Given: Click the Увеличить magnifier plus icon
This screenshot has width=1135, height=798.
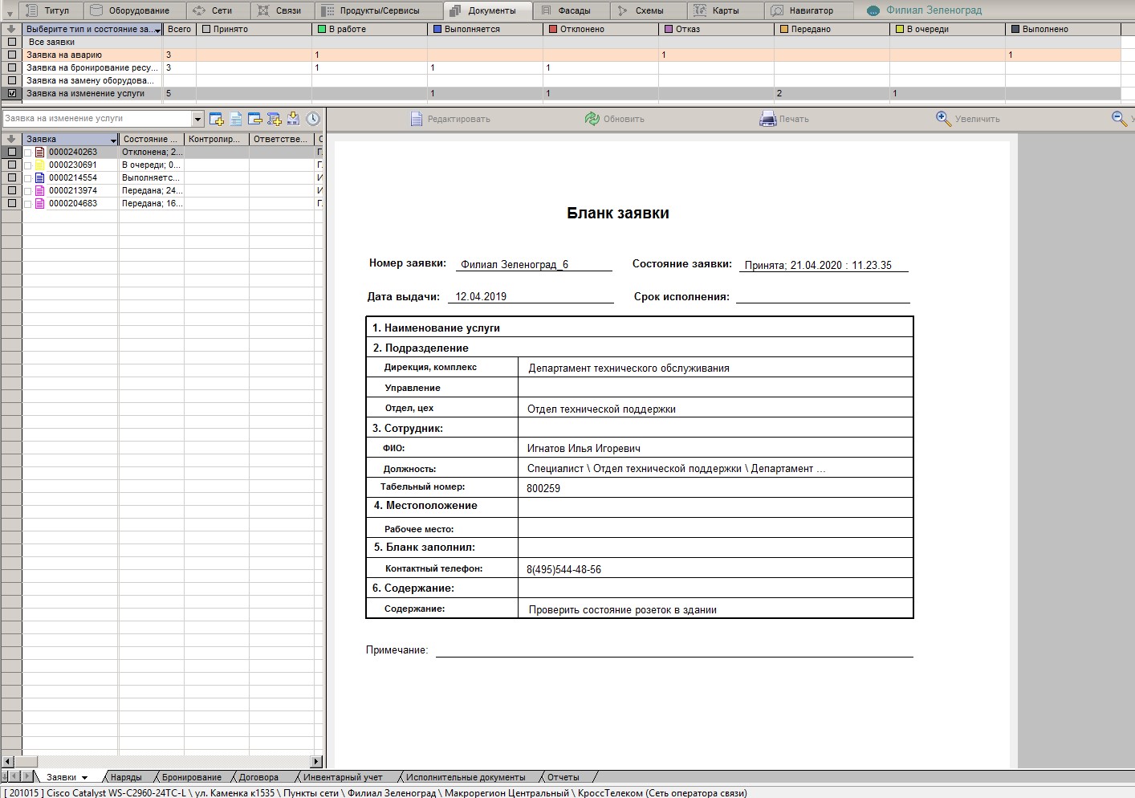Looking at the screenshot, I should [x=944, y=119].
